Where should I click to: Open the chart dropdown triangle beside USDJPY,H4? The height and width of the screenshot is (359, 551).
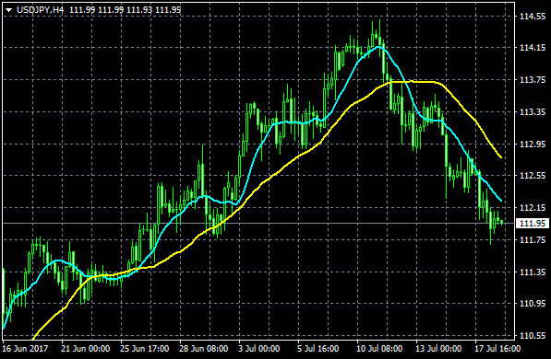(9, 10)
